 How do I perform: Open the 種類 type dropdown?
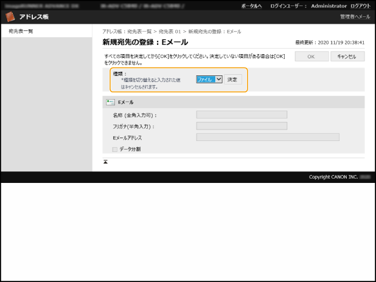pyautogui.click(x=209, y=79)
